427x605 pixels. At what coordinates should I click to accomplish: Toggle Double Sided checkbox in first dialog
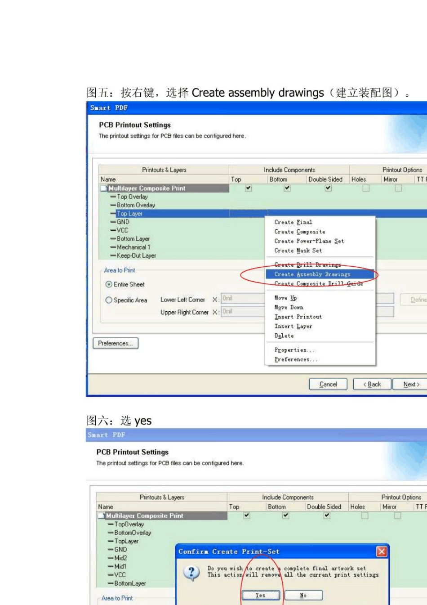point(328,188)
